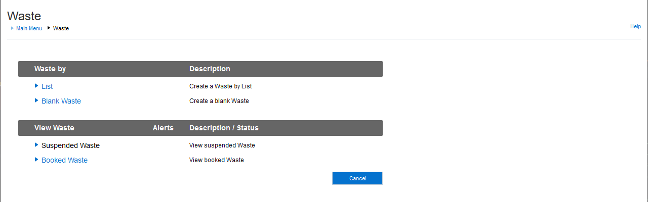The height and width of the screenshot is (202, 648).
Task: Open the Booked Waste link
Action: [64, 160]
